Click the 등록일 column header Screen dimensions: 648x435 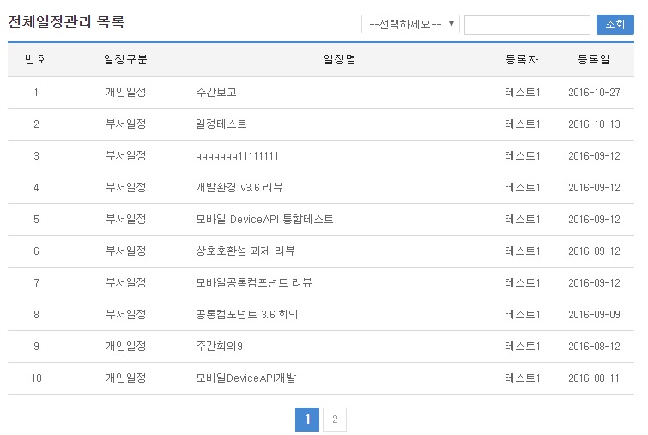(x=594, y=59)
